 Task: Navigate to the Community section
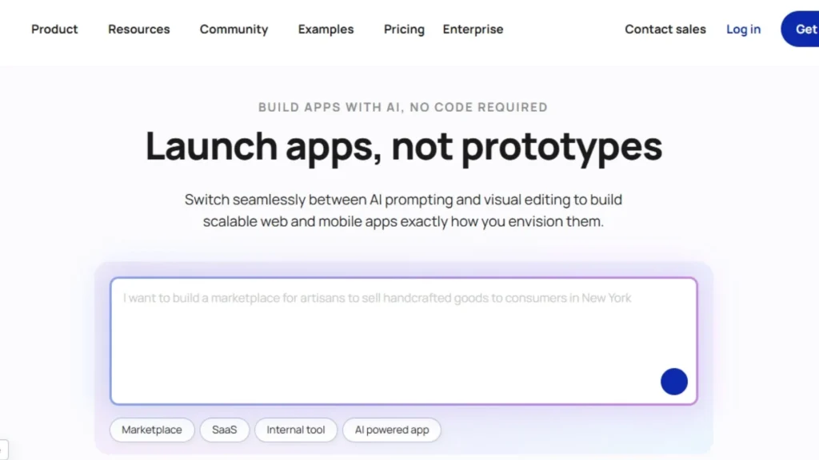point(234,30)
